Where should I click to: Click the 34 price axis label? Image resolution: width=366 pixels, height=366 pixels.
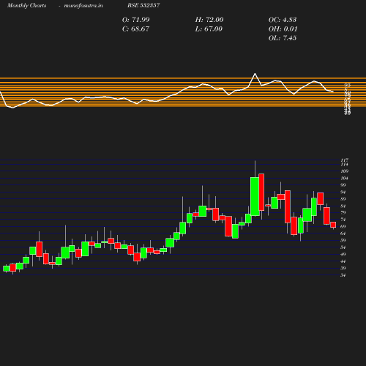[343, 275]
